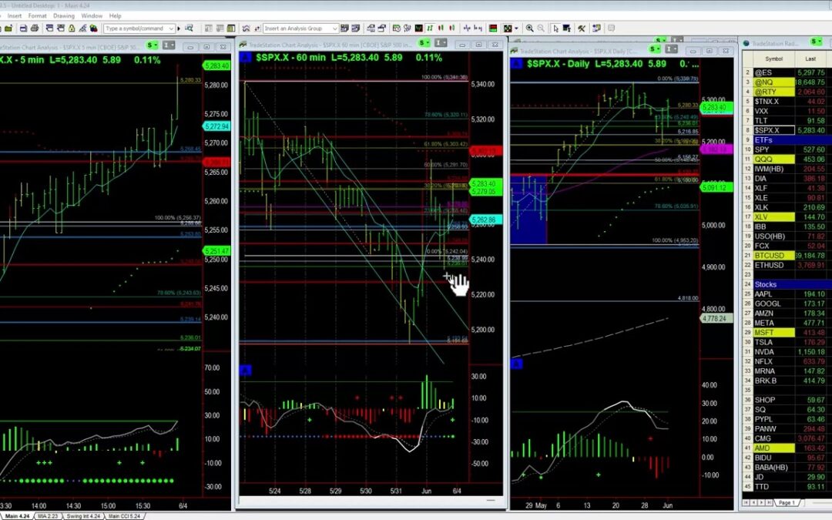Open the Window menu
Viewport: 832px width, 520px height.
point(92,16)
